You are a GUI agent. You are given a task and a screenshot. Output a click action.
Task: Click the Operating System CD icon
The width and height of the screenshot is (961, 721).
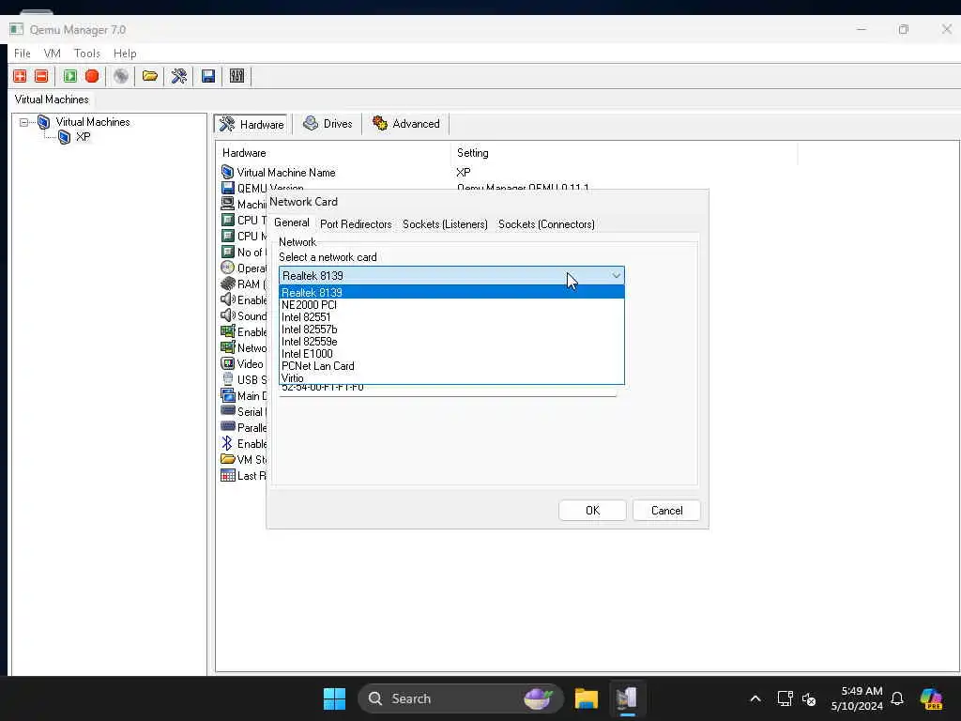point(227,268)
